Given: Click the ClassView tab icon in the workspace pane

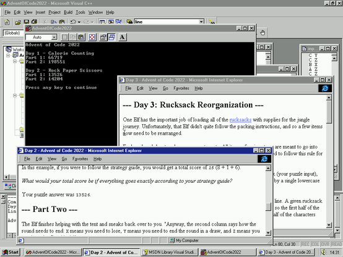Looking at the screenshot, I should point(8,186).
